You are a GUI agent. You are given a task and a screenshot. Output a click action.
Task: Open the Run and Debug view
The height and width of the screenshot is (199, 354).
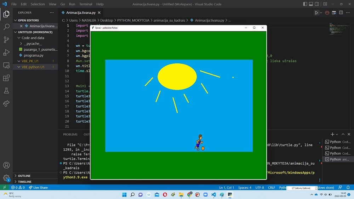pos(6,52)
